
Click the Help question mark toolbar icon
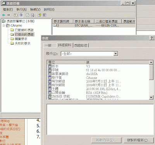pos(40,15)
